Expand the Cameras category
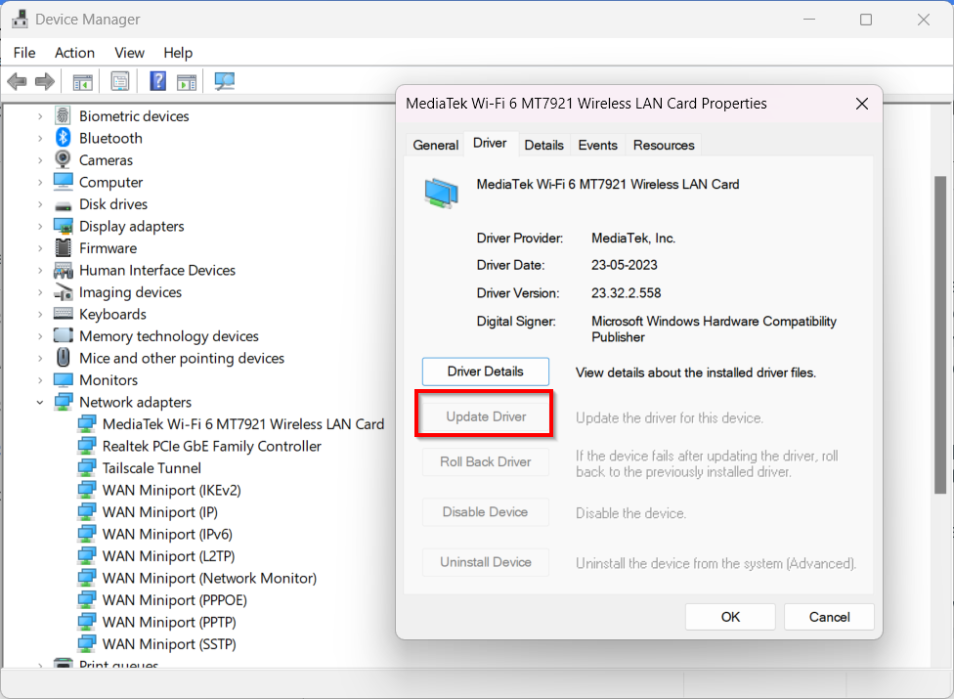 coord(40,160)
